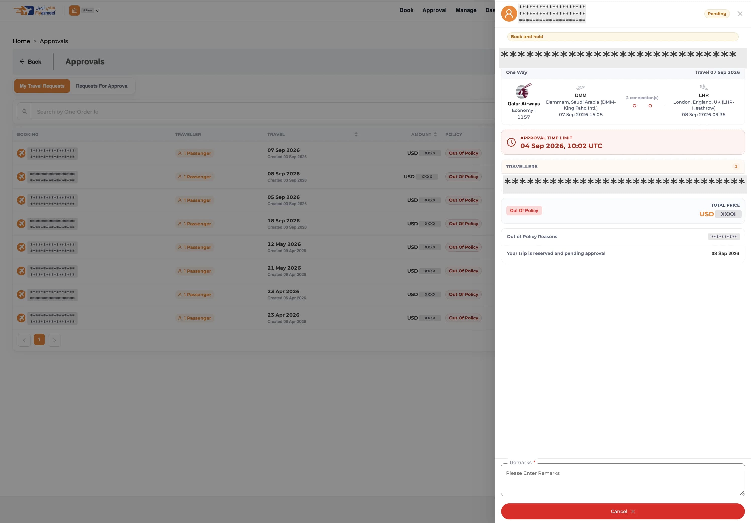Click 1 Passenger badge for 18 Sep 2026
Image resolution: width=751 pixels, height=523 pixels.
pos(195,224)
